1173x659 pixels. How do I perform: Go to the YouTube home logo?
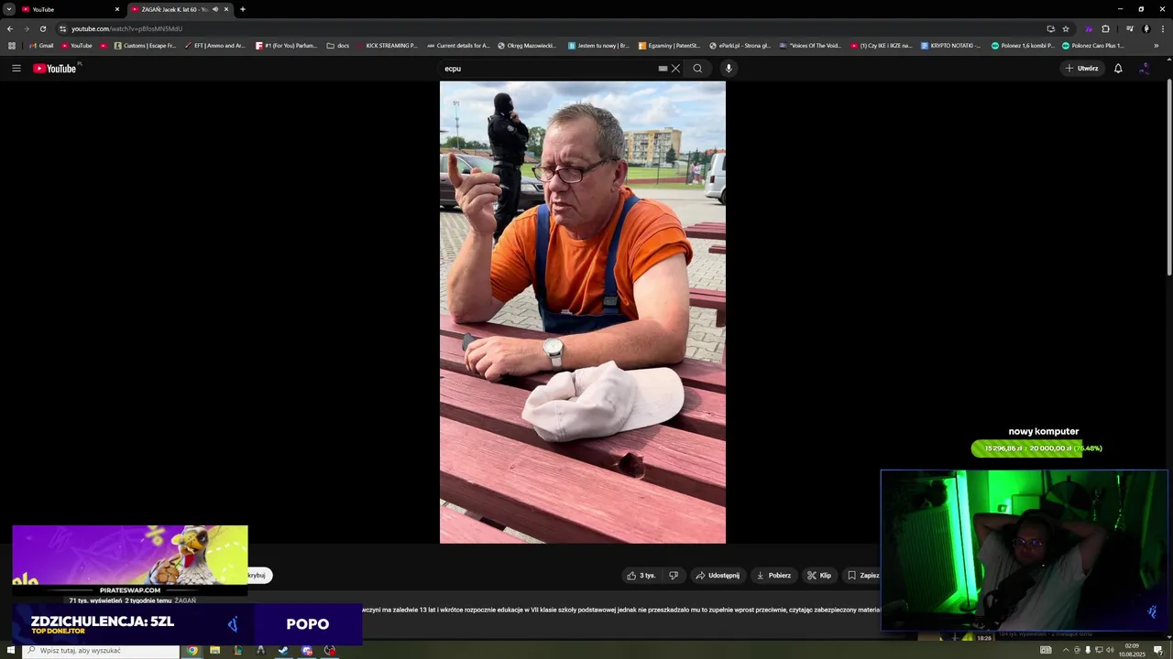coord(56,69)
